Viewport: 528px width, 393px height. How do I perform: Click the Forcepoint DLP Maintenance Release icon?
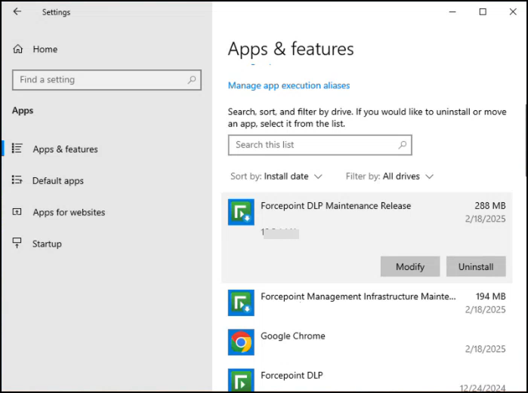[241, 212]
